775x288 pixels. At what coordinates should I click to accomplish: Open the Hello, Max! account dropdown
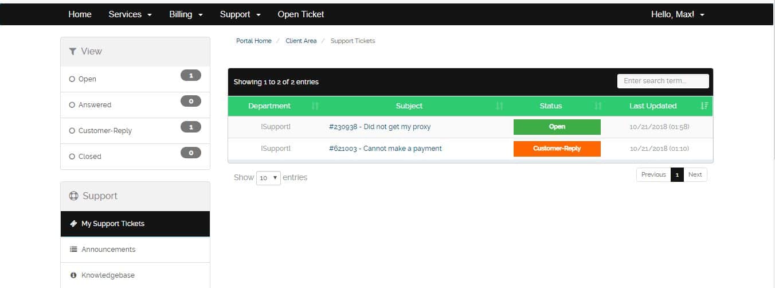coord(678,14)
